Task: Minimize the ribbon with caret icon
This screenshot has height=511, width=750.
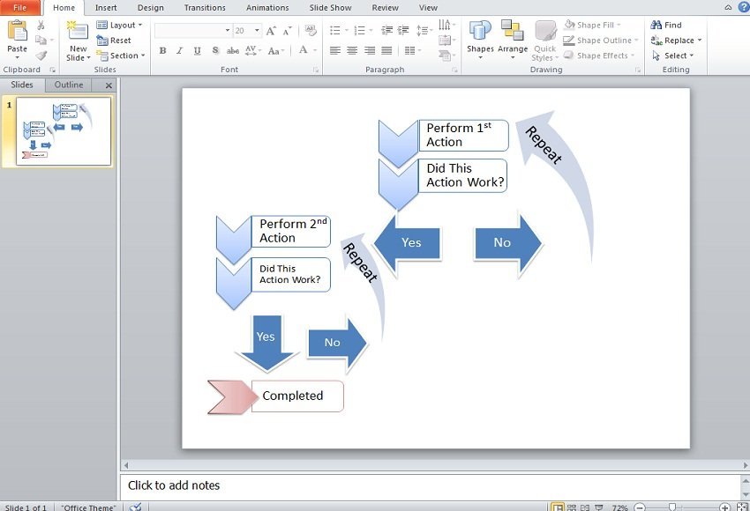Action: tap(728, 7)
